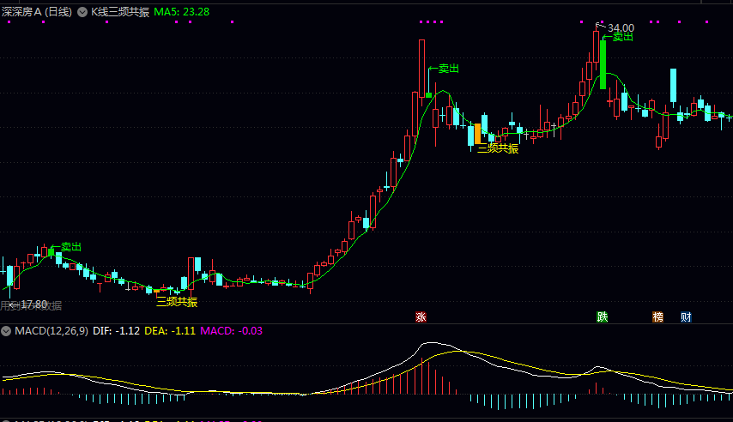Click the red 涨 event marker icon

421,317
